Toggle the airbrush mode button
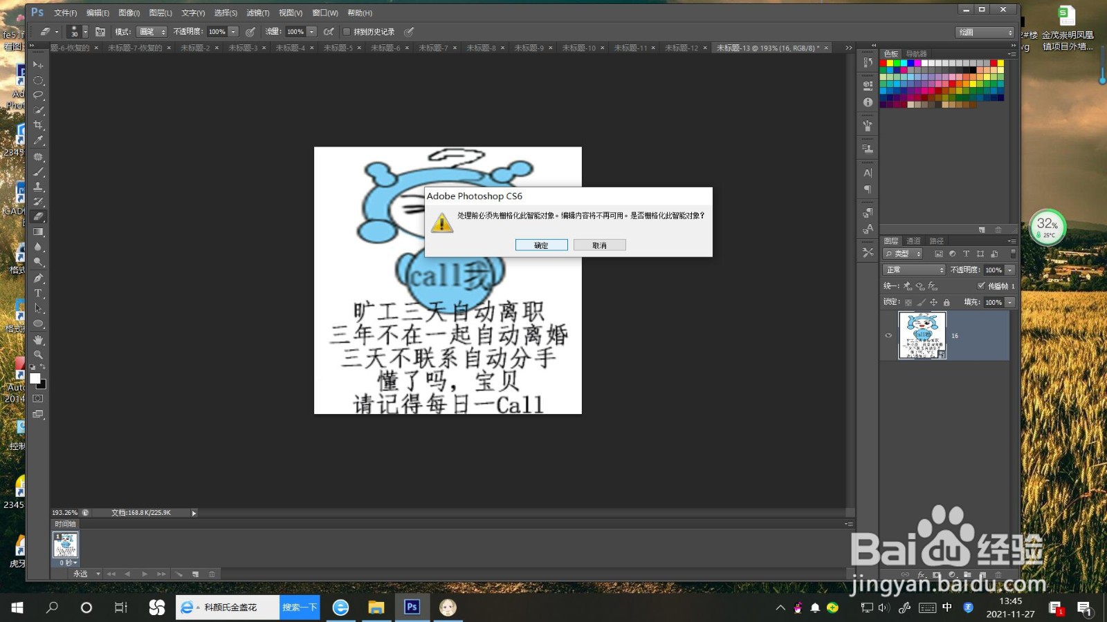The image size is (1107, 622). [x=329, y=32]
